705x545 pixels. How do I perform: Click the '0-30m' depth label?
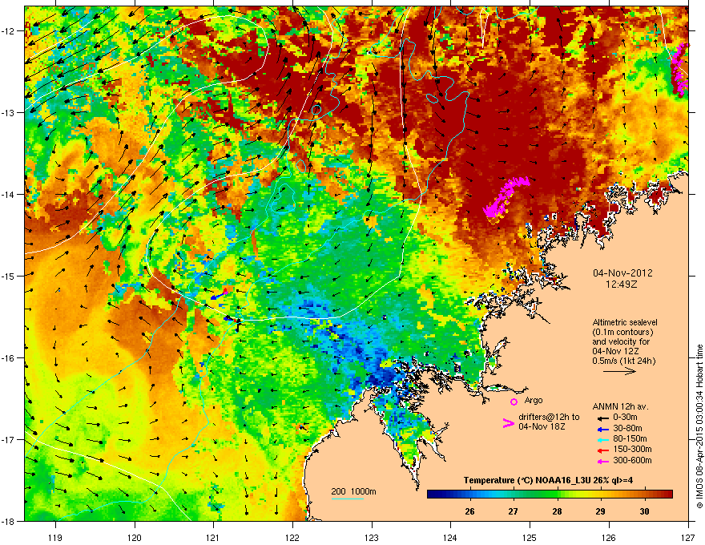coord(625,418)
